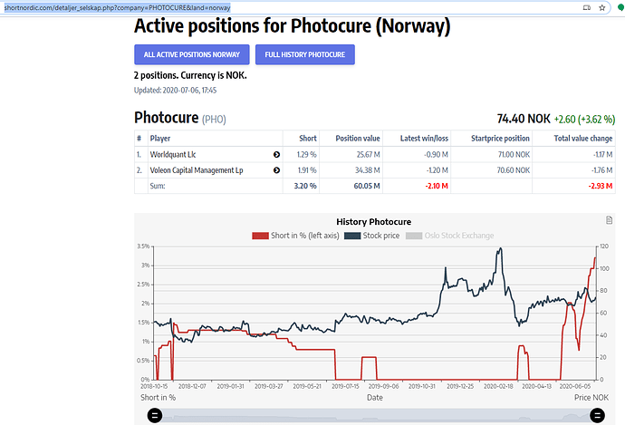Sort by Total value change header
625x425 pixels.
[x=582, y=139]
